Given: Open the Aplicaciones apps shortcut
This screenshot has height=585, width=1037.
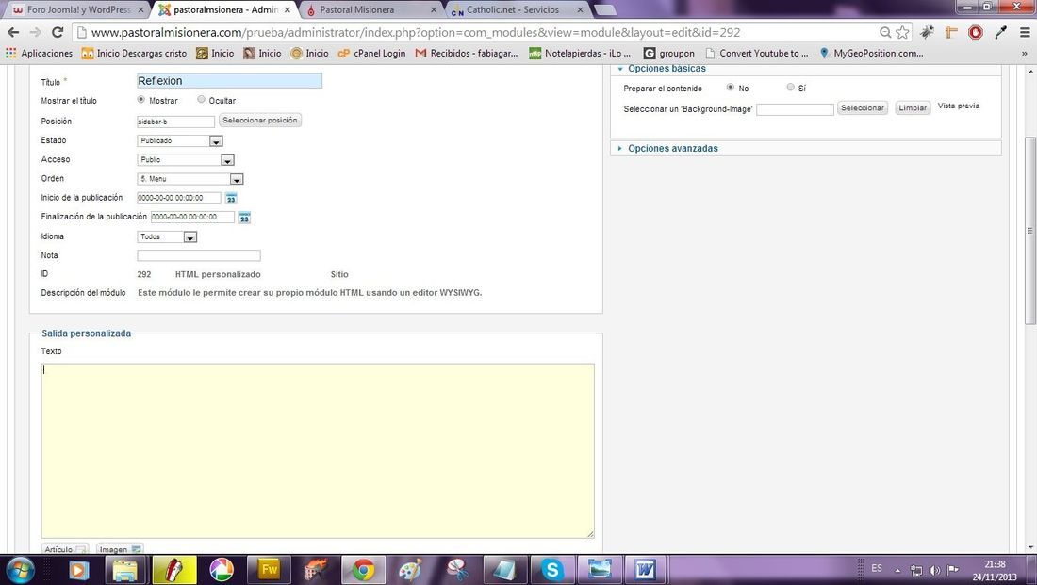Looking at the screenshot, I should tap(39, 53).
